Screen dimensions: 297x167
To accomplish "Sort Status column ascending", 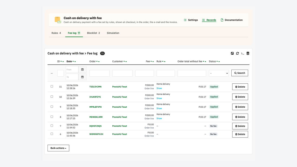I will [219, 62].
